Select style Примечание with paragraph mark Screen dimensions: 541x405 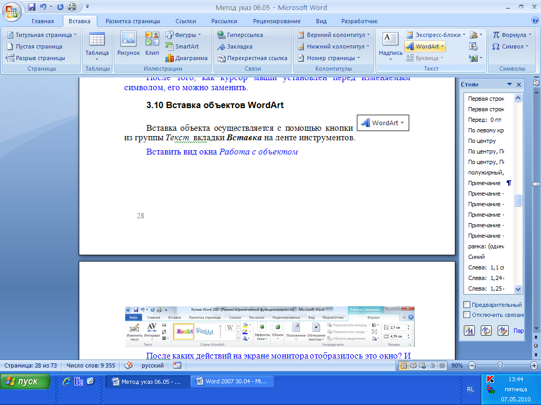[x=489, y=183]
